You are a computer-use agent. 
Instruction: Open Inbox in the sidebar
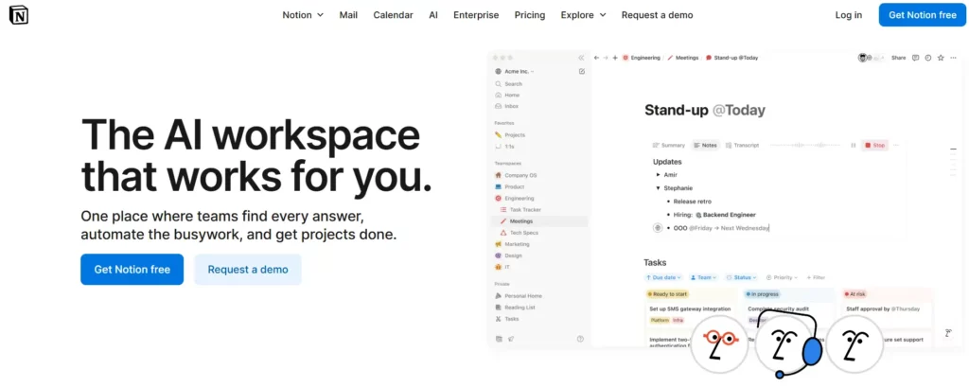point(507,106)
